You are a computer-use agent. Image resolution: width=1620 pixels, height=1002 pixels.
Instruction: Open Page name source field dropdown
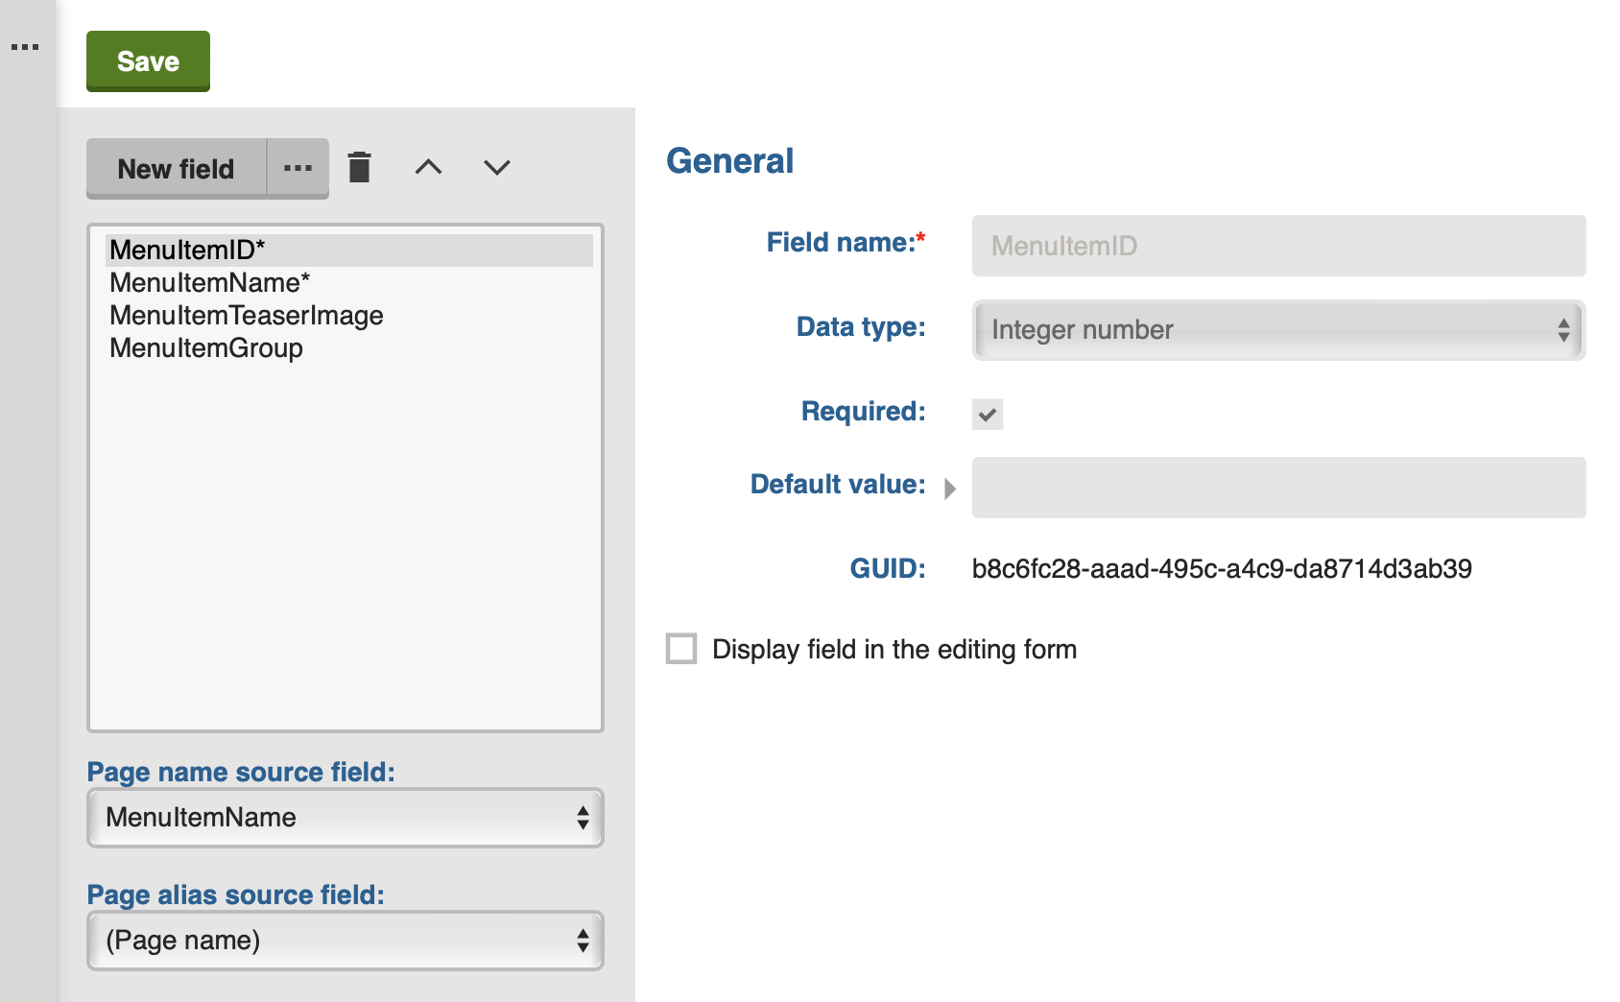tap(345, 818)
